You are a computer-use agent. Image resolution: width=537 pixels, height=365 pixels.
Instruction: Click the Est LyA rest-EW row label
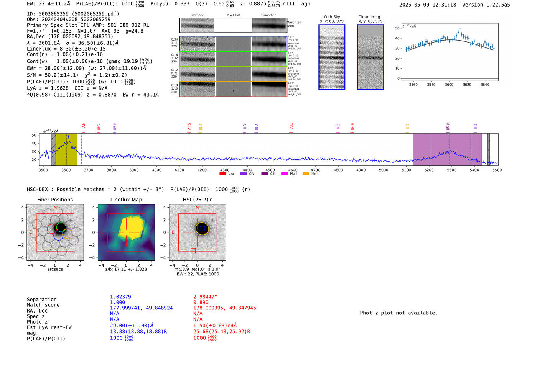click(x=49, y=327)
